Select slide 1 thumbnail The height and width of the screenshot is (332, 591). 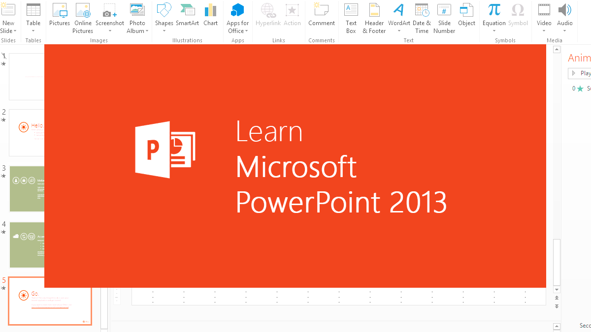(27, 76)
